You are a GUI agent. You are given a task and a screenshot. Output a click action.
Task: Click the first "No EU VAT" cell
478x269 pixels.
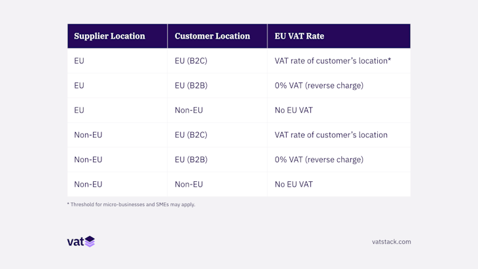click(294, 110)
